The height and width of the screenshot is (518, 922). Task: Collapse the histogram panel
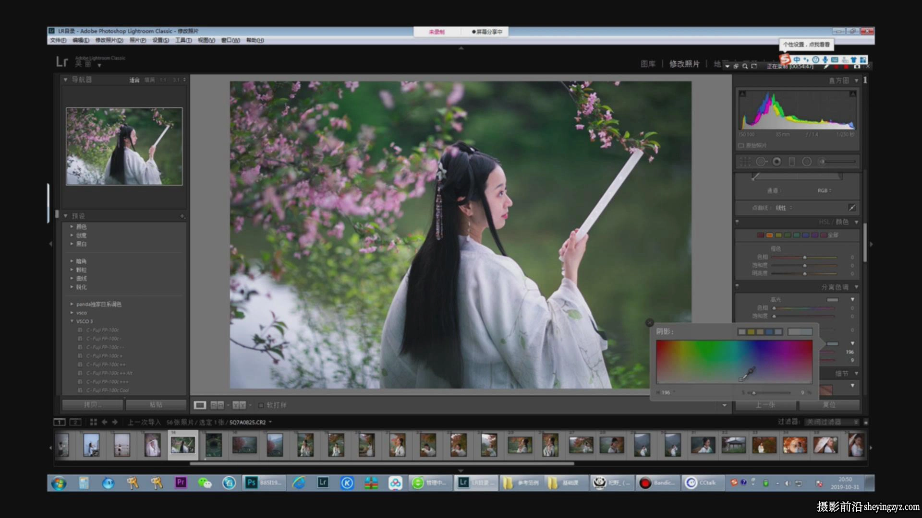point(856,81)
